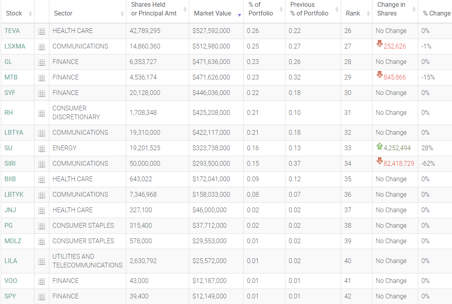This screenshot has height=304, width=452.
Task: Open the VOO stock link
Action: pos(11,281)
